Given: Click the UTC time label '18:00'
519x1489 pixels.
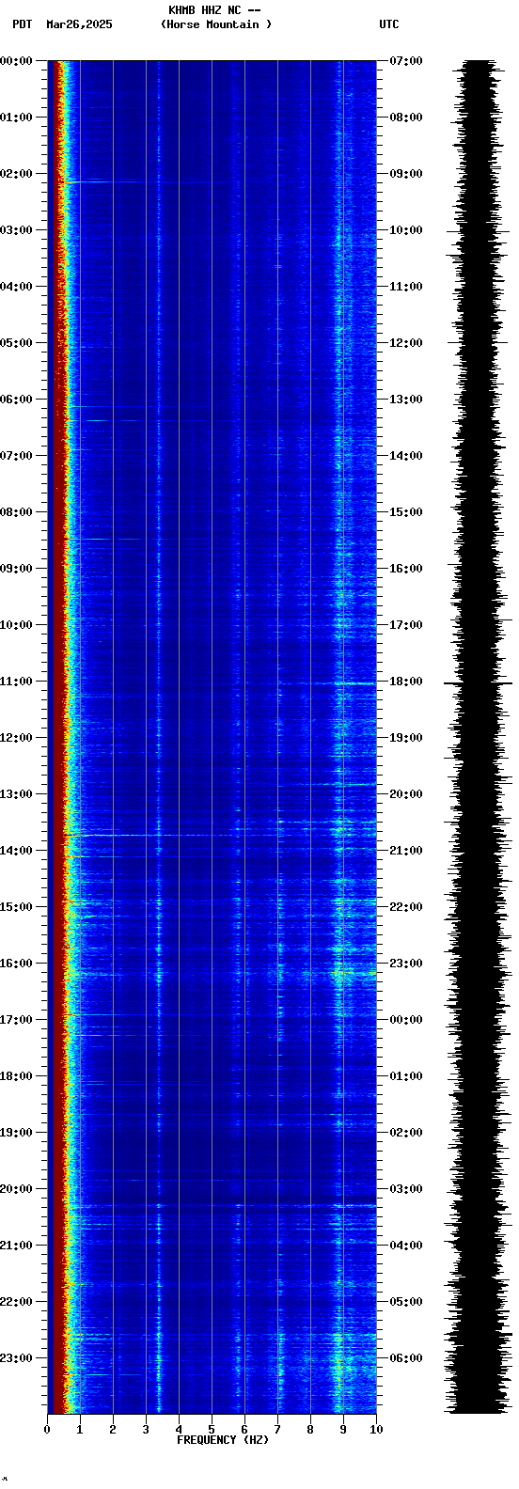Looking at the screenshot, I should coord(406,682).
